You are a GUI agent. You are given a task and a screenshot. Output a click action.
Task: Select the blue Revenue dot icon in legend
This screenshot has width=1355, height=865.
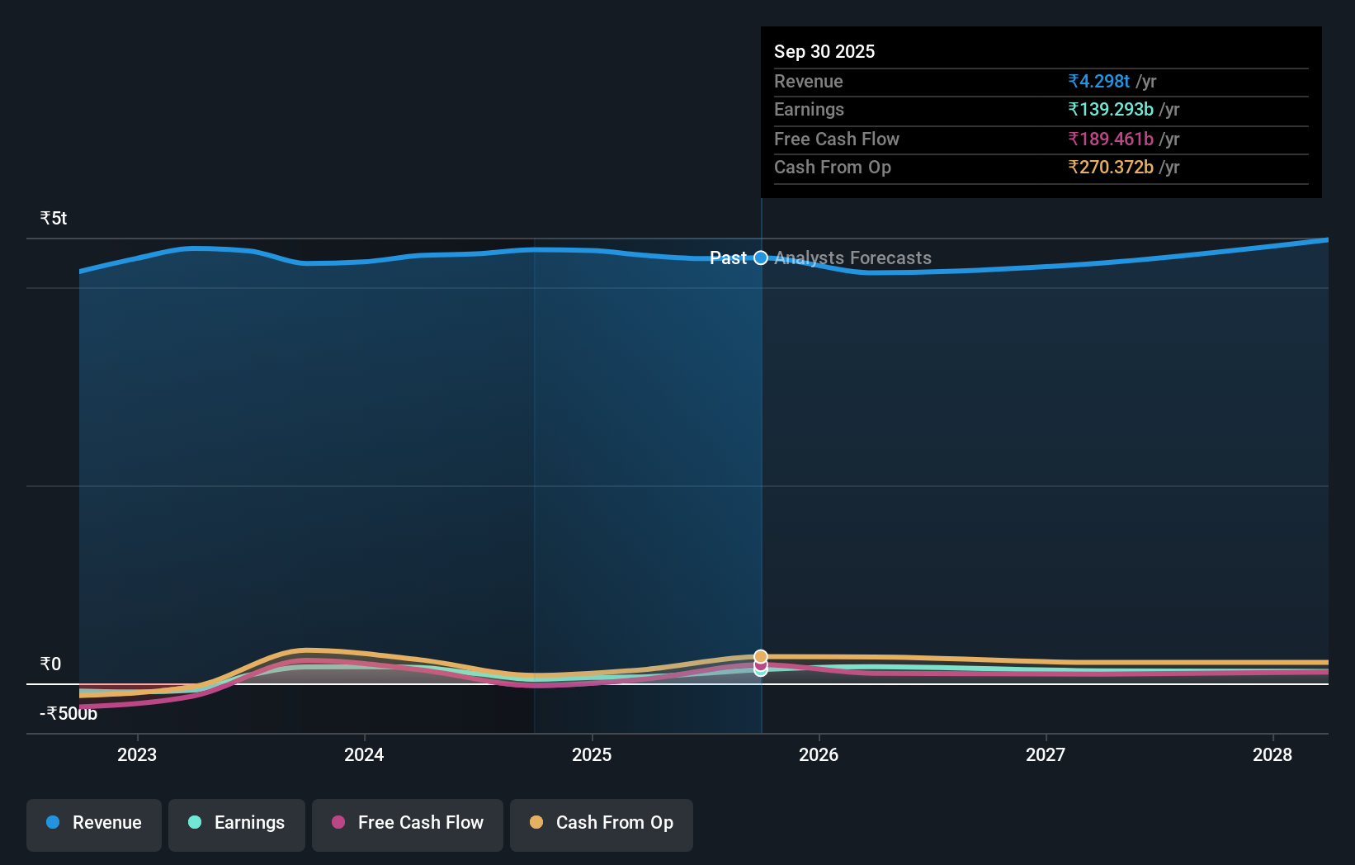point(52,822)
